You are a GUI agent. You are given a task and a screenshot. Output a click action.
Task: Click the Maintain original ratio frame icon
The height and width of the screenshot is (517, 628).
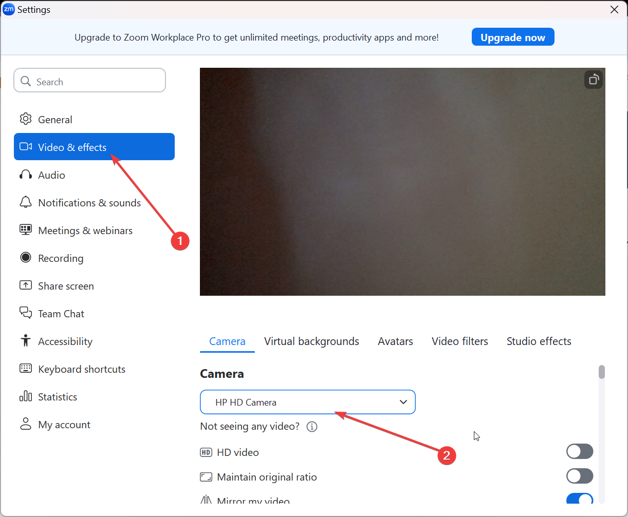click(x=206, y=477)
